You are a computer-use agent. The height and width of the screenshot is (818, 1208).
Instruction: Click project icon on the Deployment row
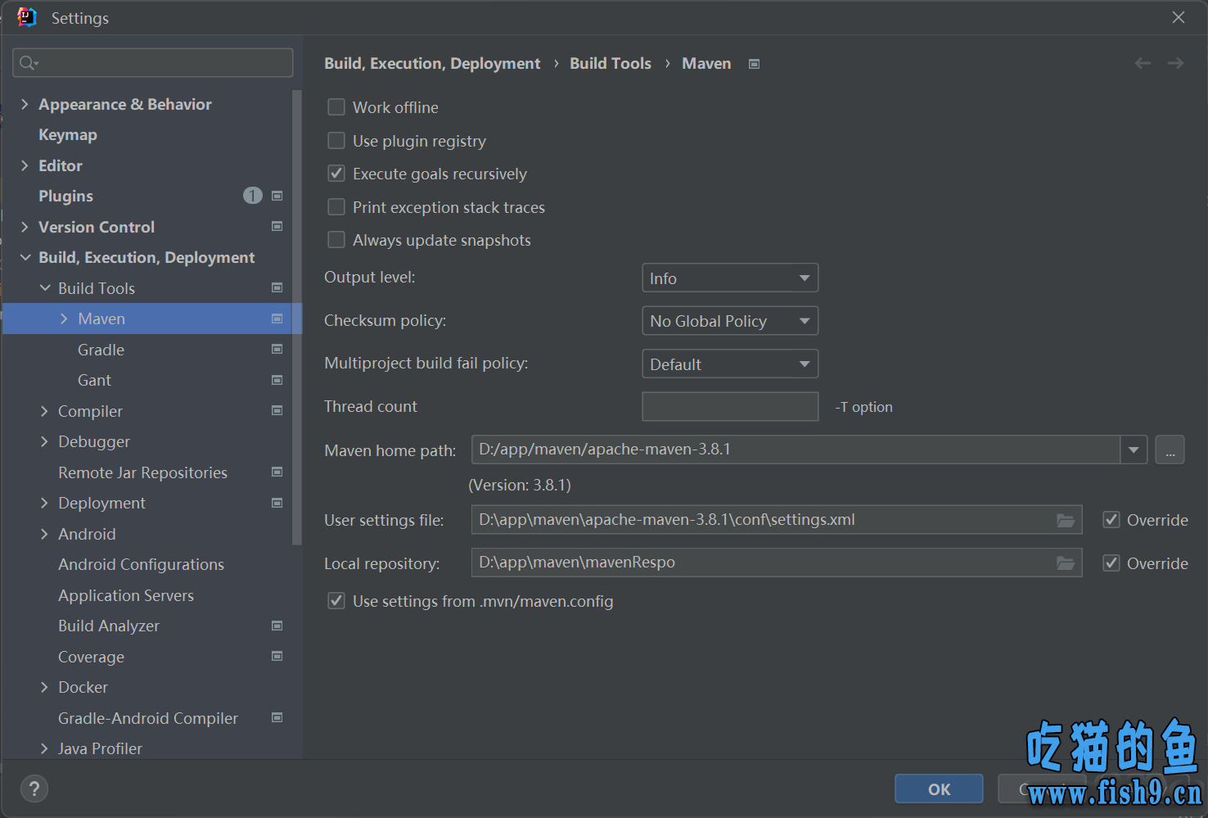coord(277,503)
